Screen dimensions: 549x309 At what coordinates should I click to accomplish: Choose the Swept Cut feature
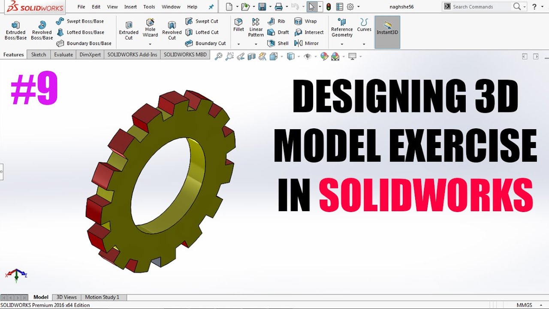pos(202,21)
